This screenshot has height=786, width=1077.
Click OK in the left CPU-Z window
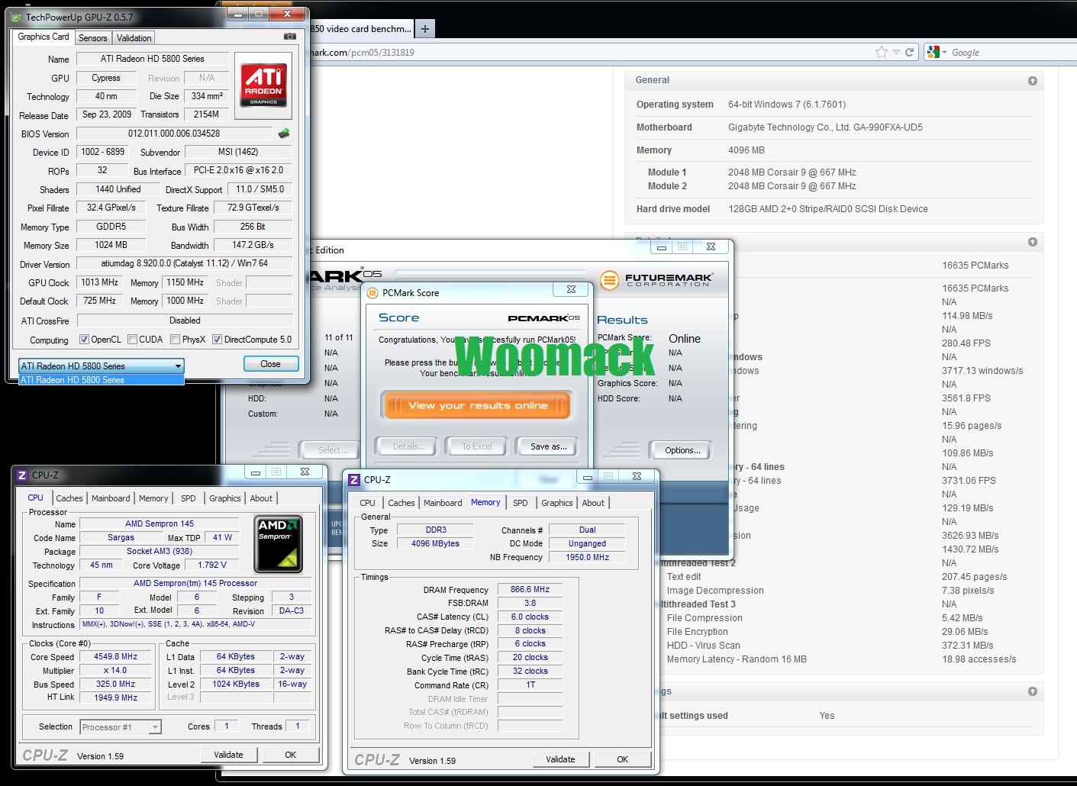(x=291, y=755)
